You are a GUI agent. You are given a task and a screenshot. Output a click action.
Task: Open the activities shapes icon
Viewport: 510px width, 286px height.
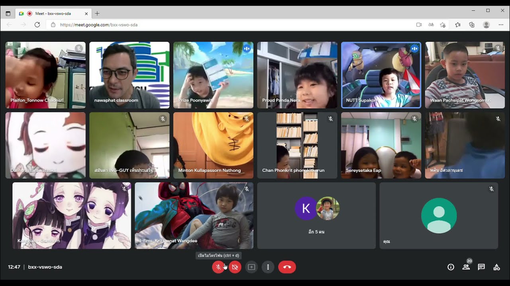tap(496, 267)
